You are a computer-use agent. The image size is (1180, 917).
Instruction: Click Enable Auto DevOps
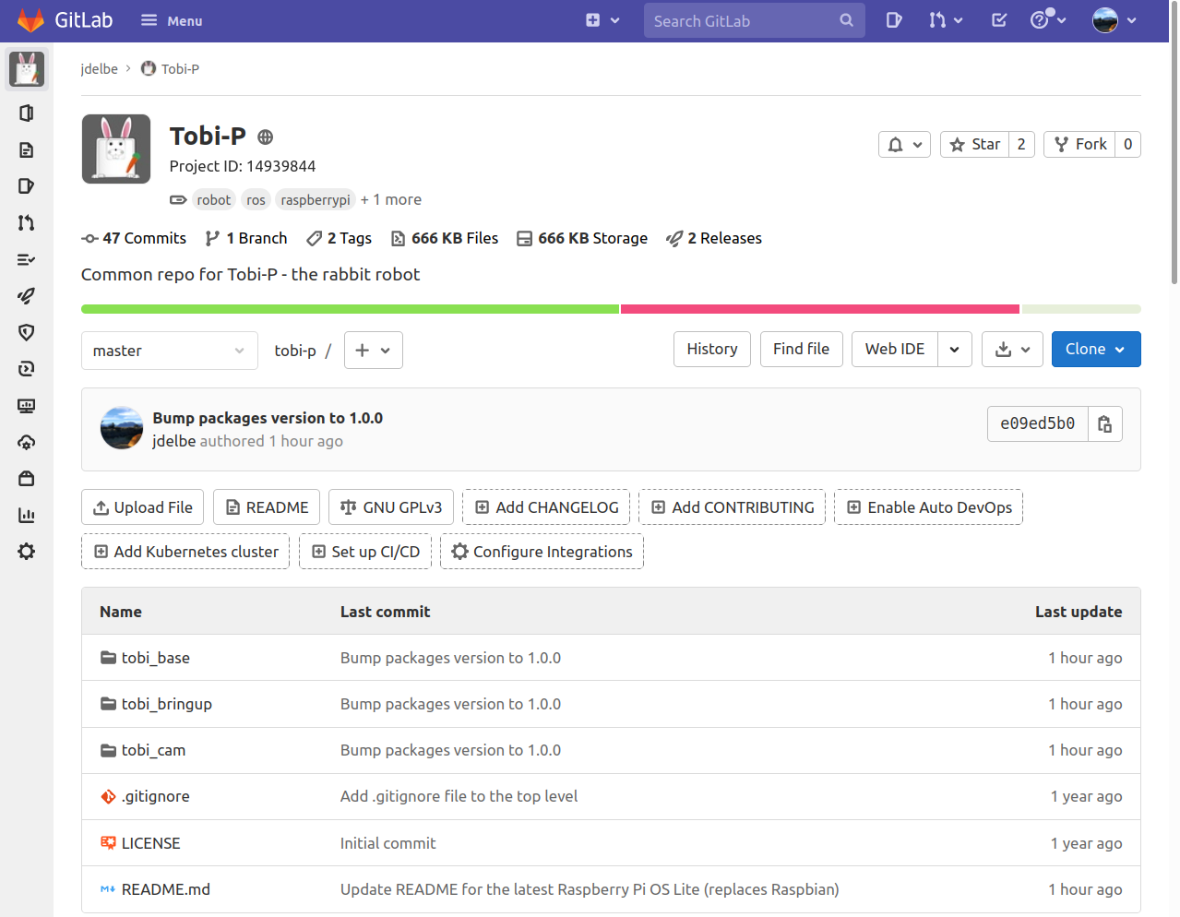pos(929,507)
